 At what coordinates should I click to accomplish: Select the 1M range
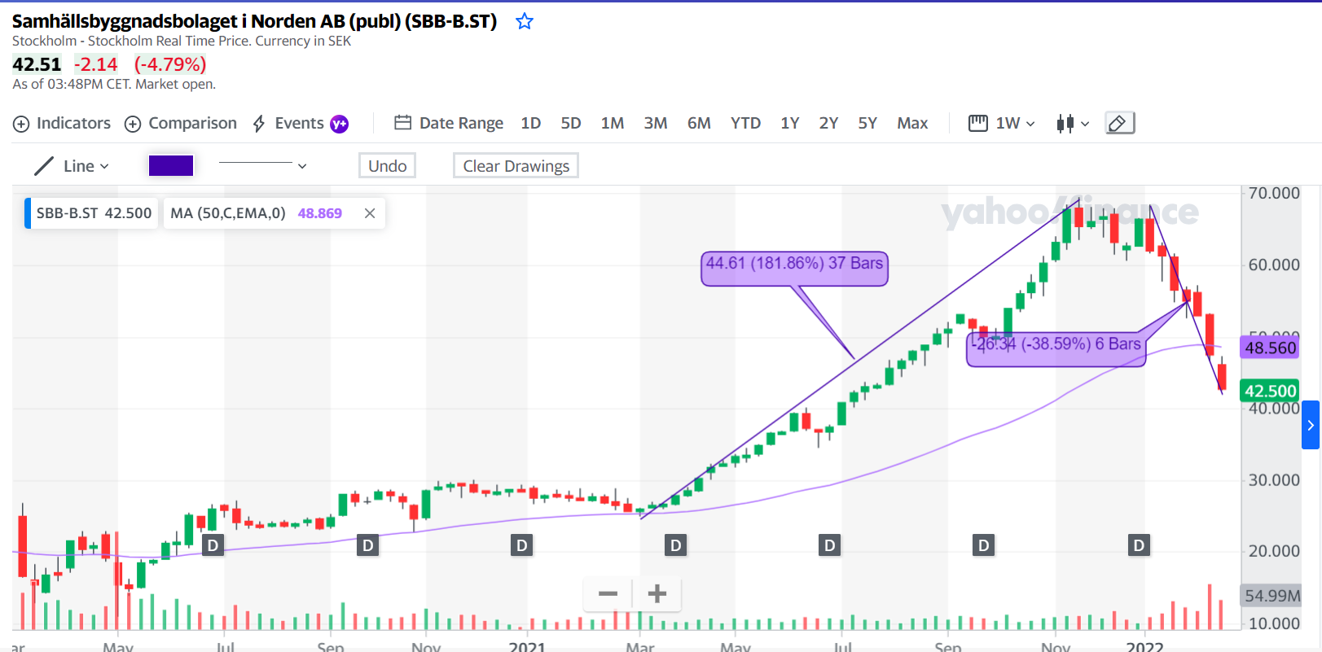pyautogui.click(x=613, y=123)
